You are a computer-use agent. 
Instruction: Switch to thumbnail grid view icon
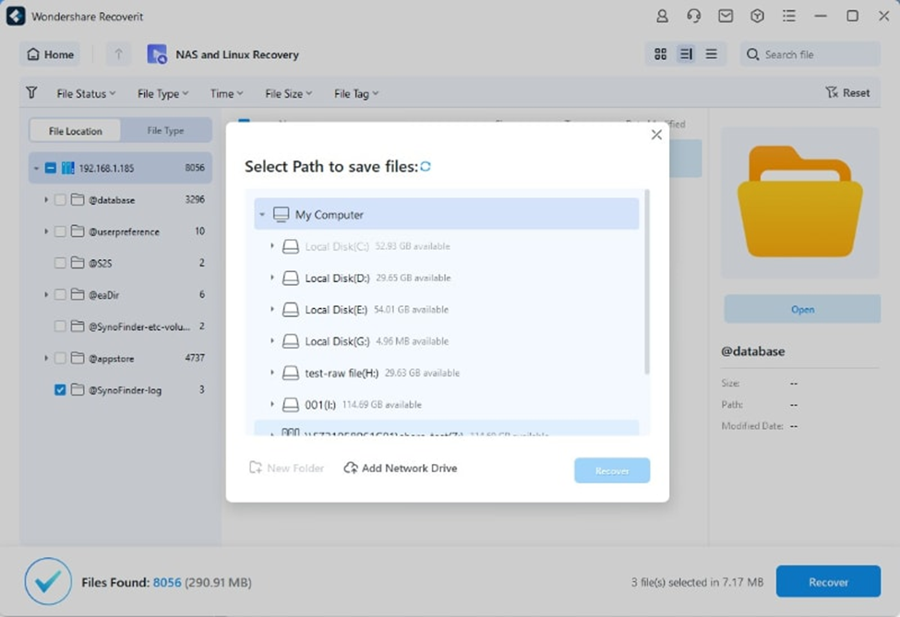click(x=660, y=54)
